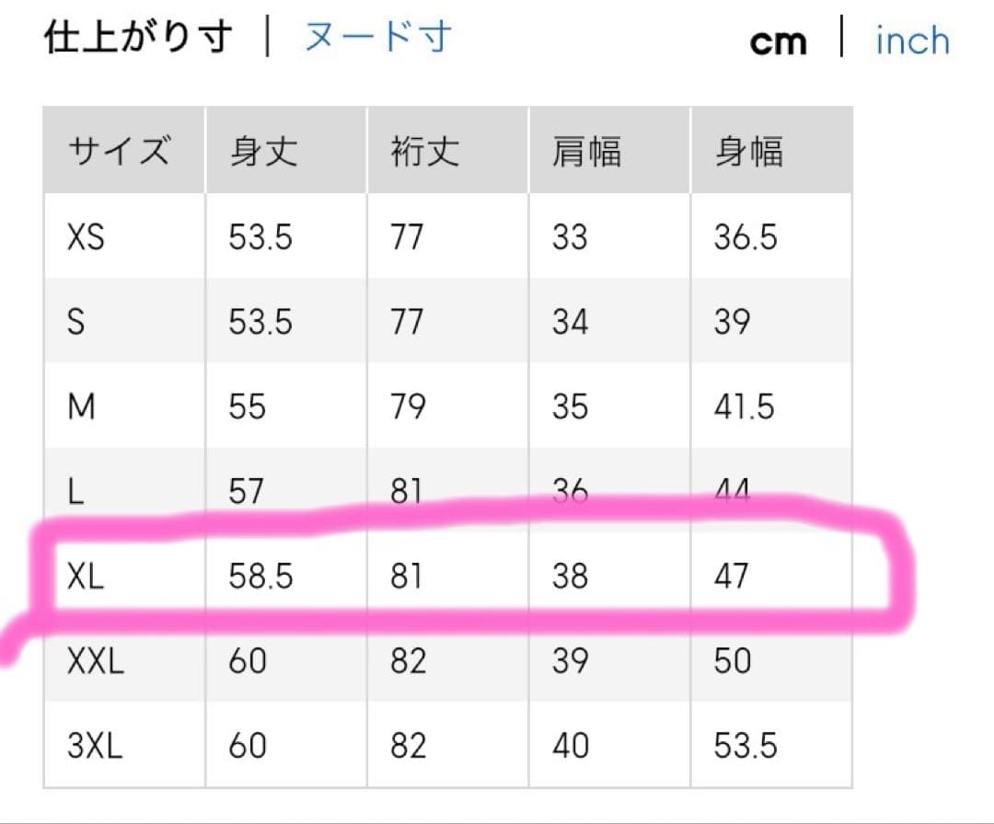Image resolution: width=994 pixels, height=824 pixels.
Task: Select the 仕上がり寸 tab
Action: point(139,39)
